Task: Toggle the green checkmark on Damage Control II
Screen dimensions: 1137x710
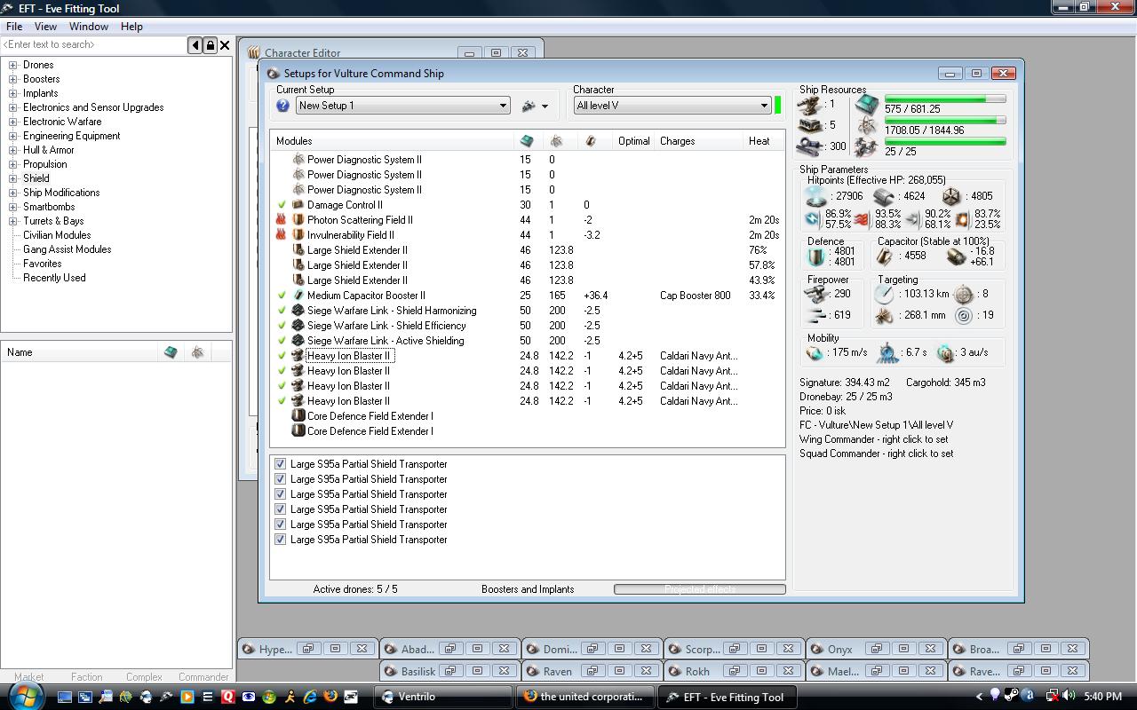Action: coord(282,205)
